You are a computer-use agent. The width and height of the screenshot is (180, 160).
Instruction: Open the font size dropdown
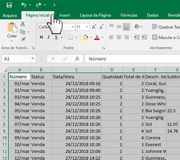87,27
